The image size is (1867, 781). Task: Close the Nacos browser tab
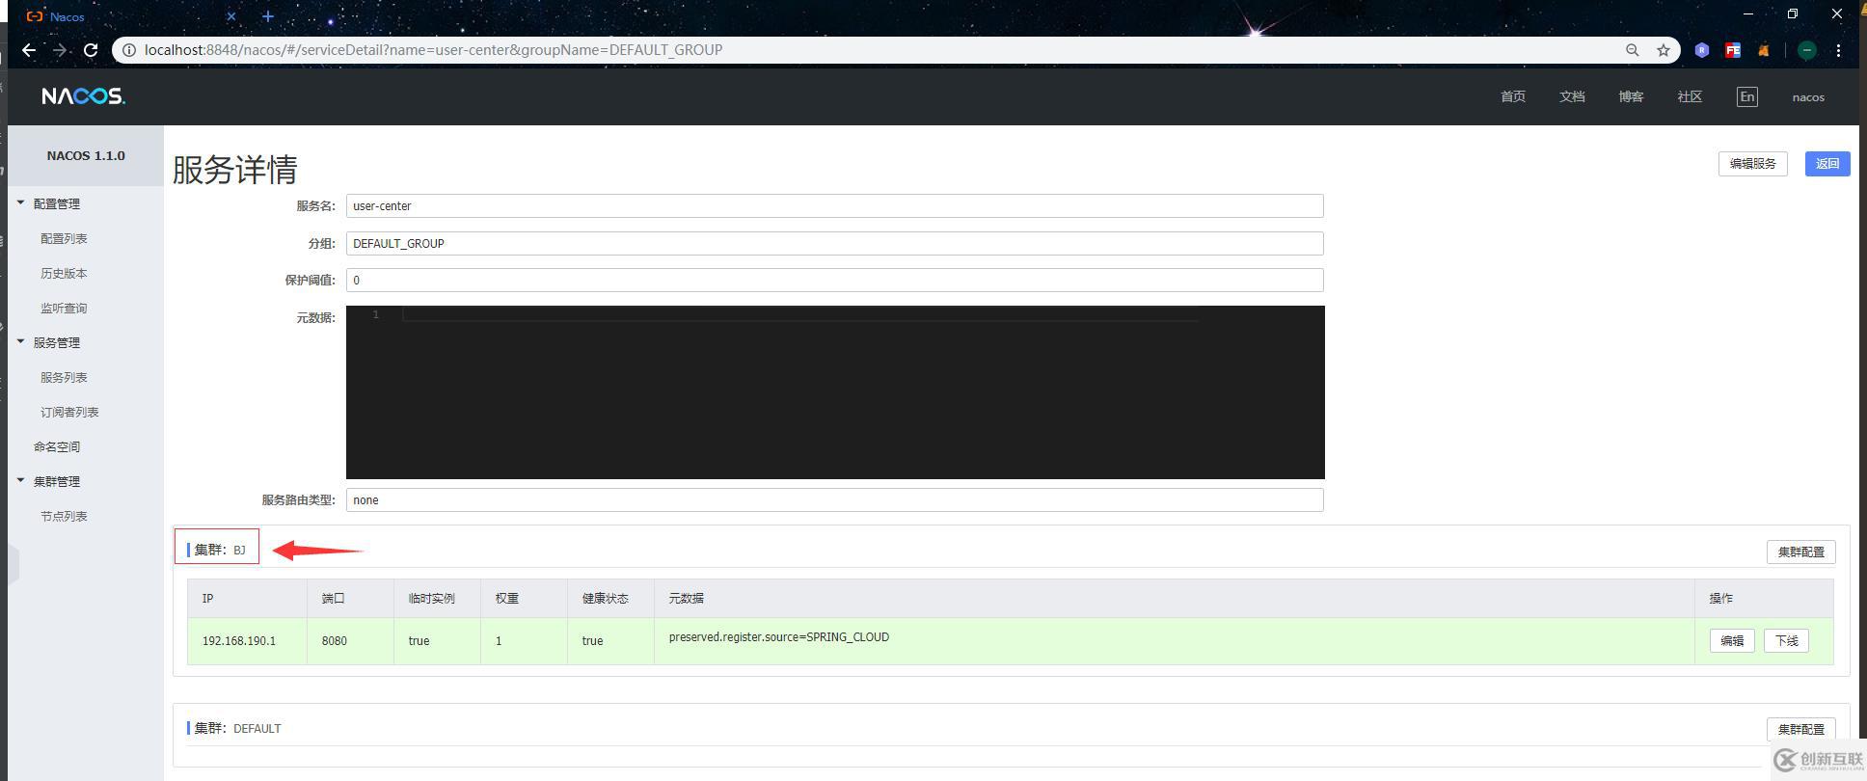(231, 16)
